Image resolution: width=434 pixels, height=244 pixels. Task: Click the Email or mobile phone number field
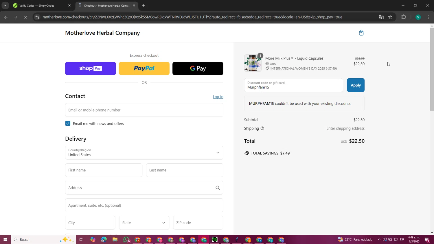click(144, 110)
